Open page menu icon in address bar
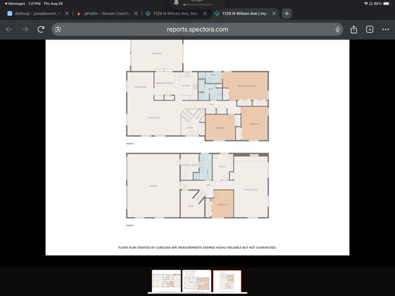The width and height of the screenshot is (395, 296). coord(58,29)
